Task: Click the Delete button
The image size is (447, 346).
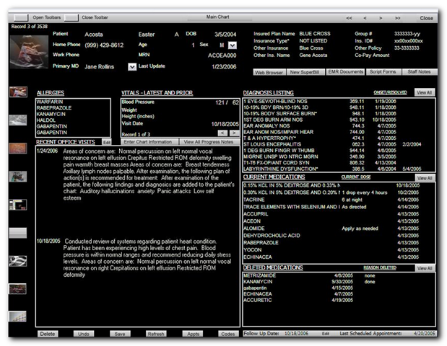Action: click(x=48, y=334)
